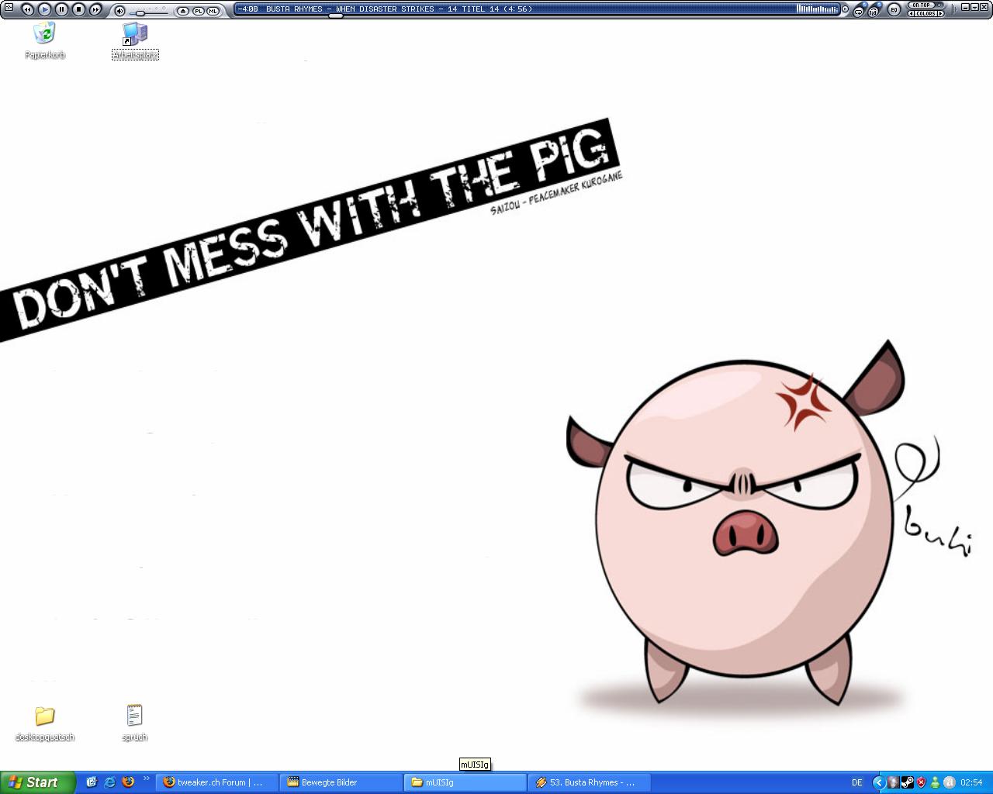
Task: Launch the Show Desktop quick launch icon
Action: click(92, 782)
